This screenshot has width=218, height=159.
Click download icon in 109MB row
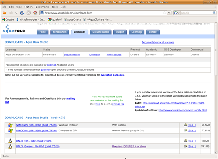tap(185, 141)
